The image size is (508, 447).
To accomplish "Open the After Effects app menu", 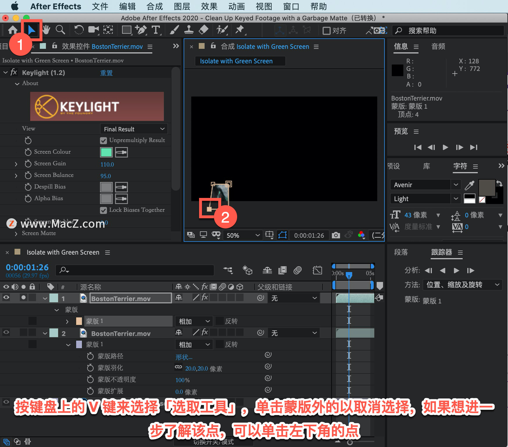I will click(56, 6).
